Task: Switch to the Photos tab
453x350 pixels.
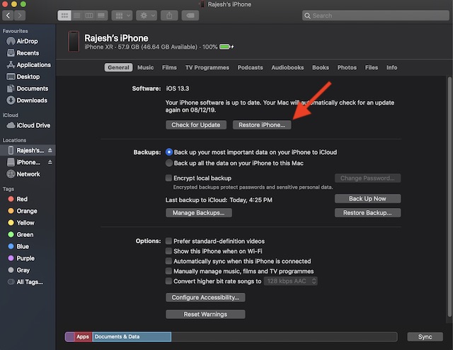Action: pos(347,67)
